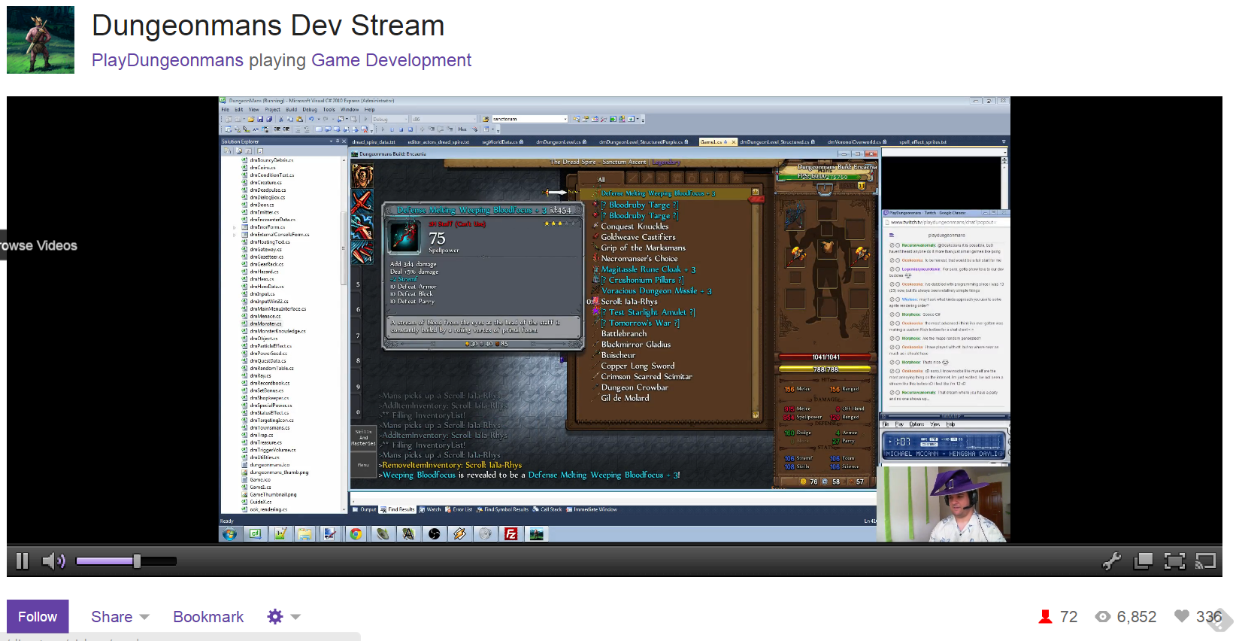Screen dimensions: 1239x641
Task: Switch the player to fullscreen mode
Action: point(1174,560)
